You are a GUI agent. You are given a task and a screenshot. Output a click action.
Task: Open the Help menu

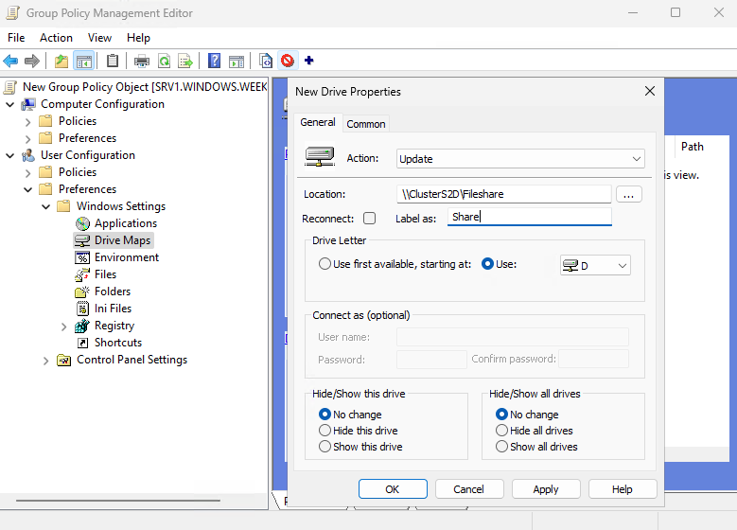tap(139, 38)
